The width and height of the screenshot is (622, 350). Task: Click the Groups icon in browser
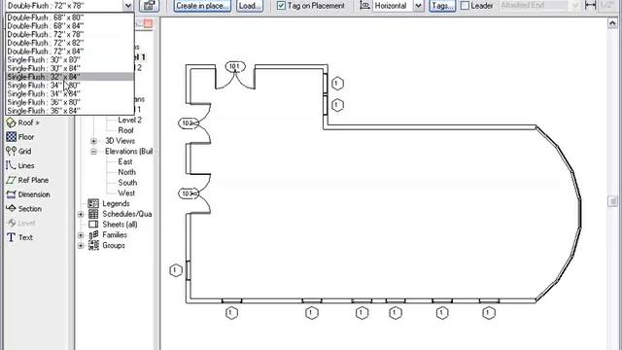(93, 245)
